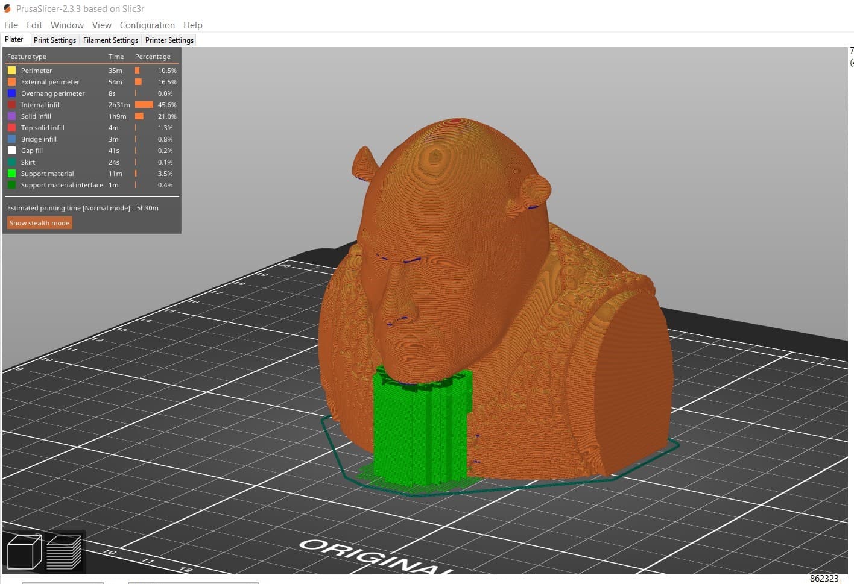Click the Solid infill 21.0% percentage
The height and width of the screenshot is (584, 854).
coord(167,116)
